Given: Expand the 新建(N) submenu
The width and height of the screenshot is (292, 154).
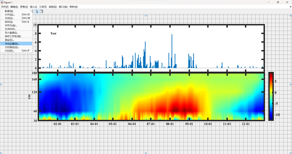Looking at the screenshot, I should (16, 11).
